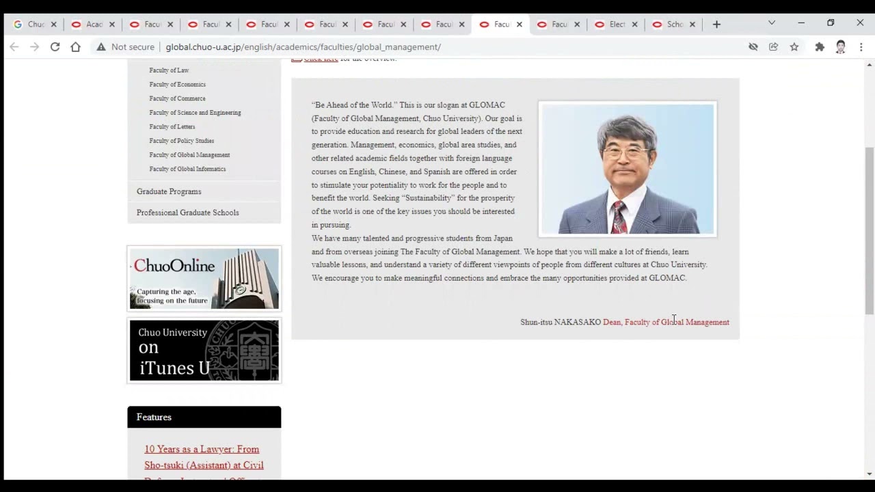875x492 pixels.
Task: Open Faculty of Policy Studies link
Action: click(181, 141)
